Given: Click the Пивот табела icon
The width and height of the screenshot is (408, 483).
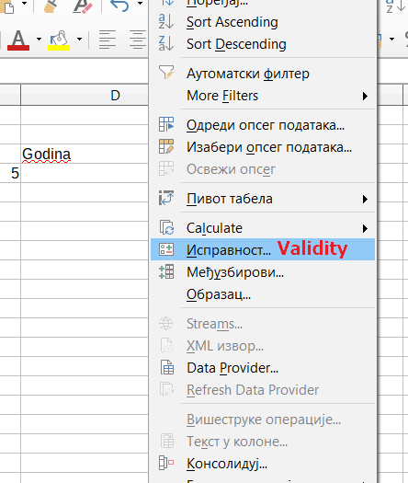Looking at the screenshot, I should (166, 198).
